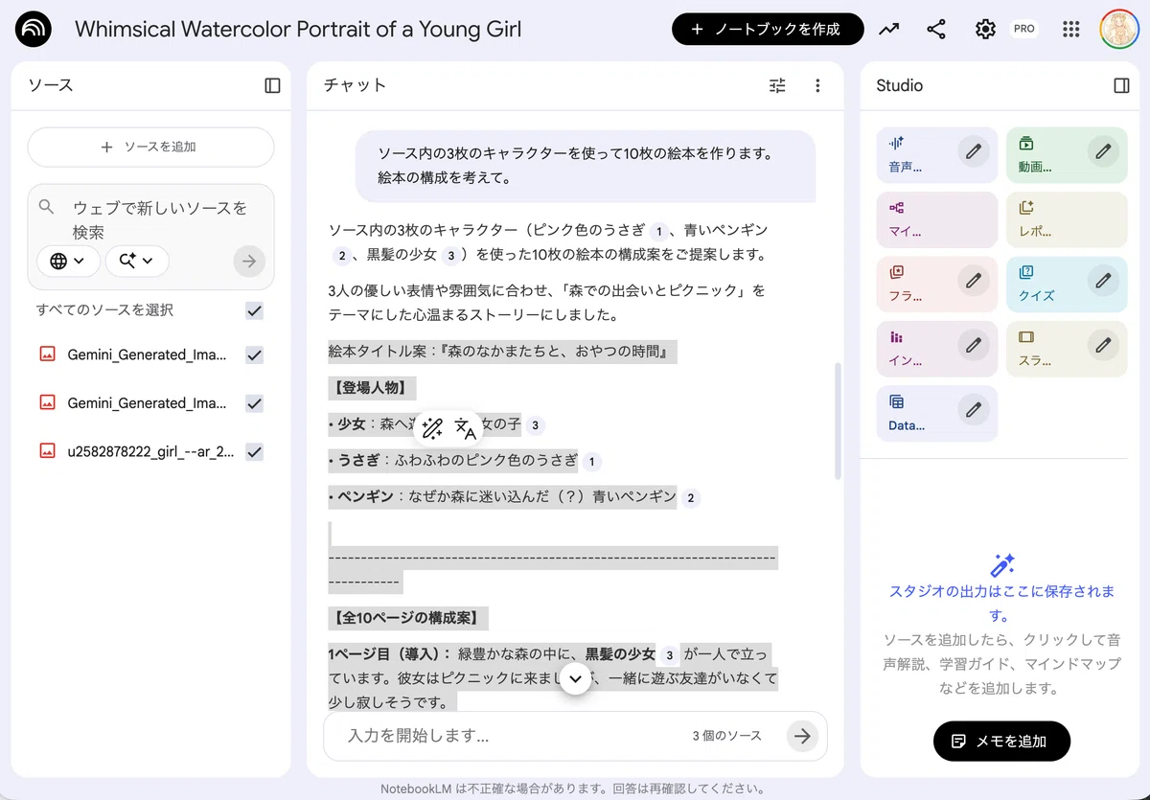Focus ウェブで新しいソースを検索 search field
The height and width of the screenshot is (800, 1150).
pyautogui.click(x=161, y=220)
